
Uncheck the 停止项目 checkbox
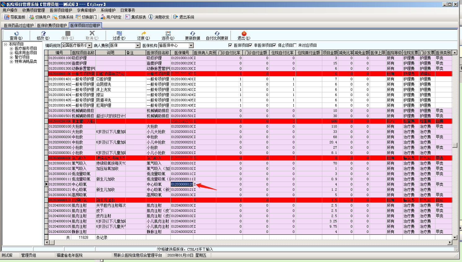tap(274, 45)
